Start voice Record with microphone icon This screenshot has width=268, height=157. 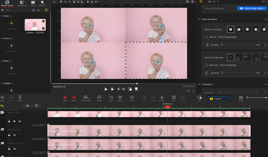tap(162, 98)
